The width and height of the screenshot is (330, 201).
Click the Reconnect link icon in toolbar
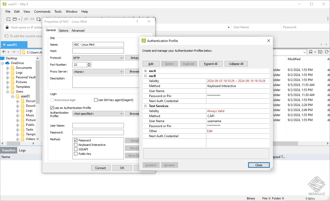[32, 19]
